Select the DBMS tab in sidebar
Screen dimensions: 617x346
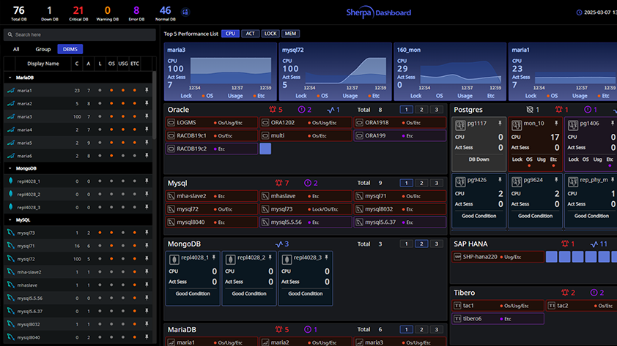tap(70, 49)
